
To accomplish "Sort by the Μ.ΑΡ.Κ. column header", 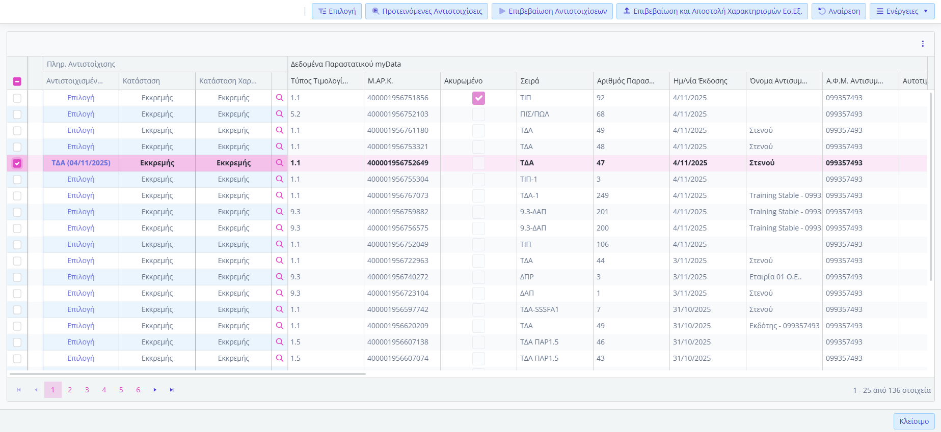I will point(380,81).
